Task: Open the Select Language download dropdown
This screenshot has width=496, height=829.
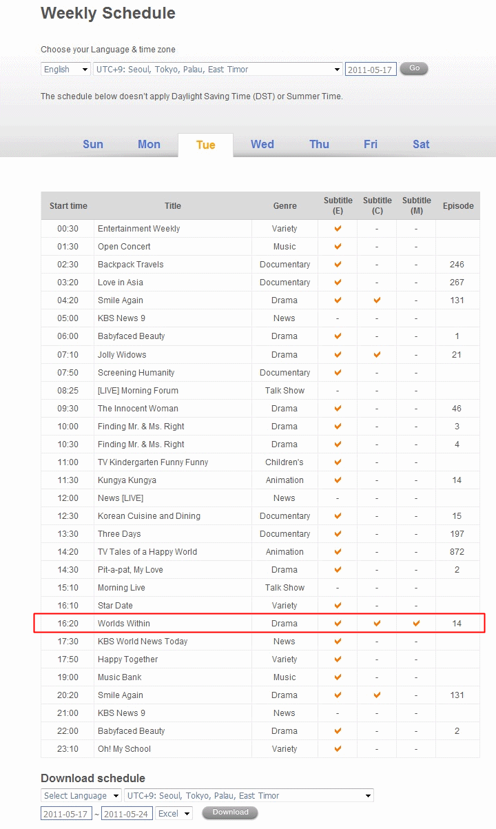Action: (81, 795)
